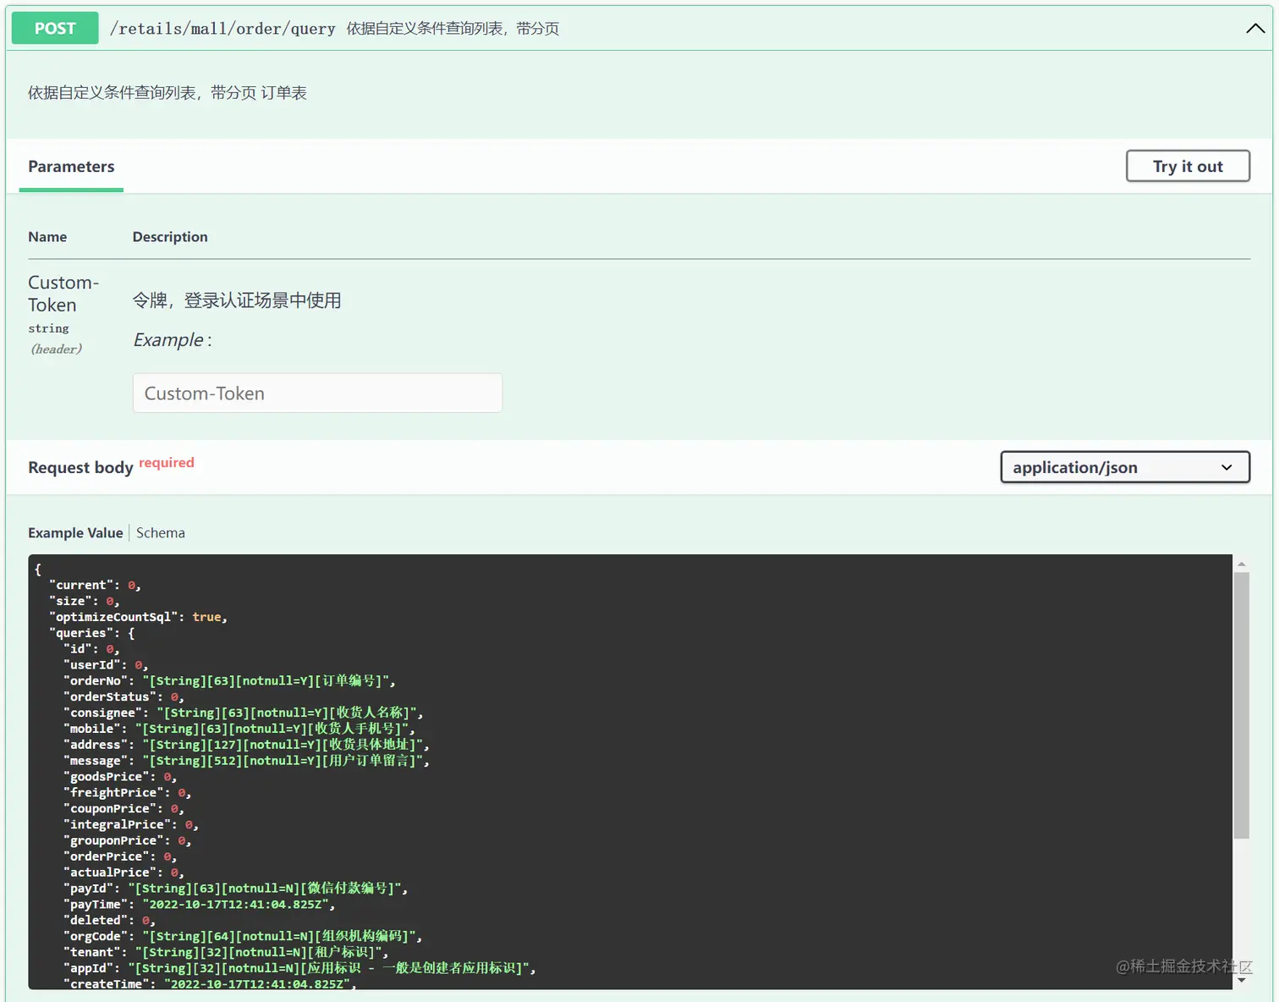Click the "current" line in example JSON

click(x=95, y=585)
